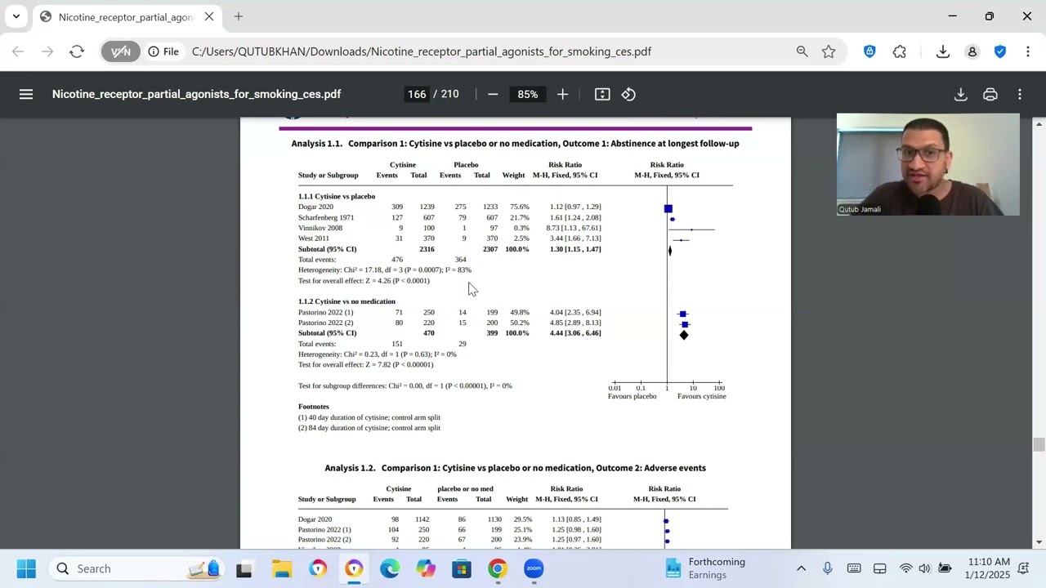Open Microsoft Store from the taskbar
Viewport: 1046px width, 588px height.
(x=462, y=568)
